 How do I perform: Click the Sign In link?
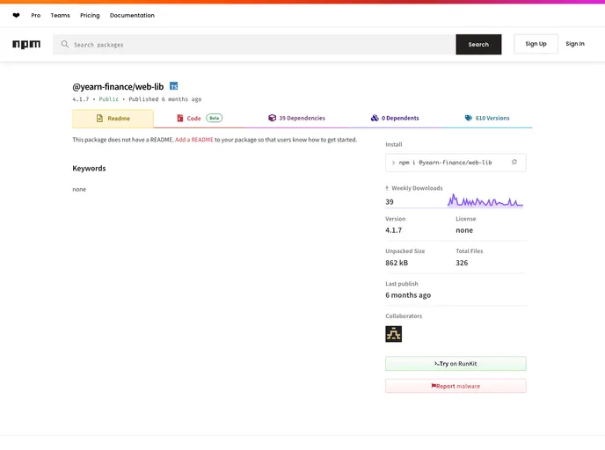click(x=575, y=44)
